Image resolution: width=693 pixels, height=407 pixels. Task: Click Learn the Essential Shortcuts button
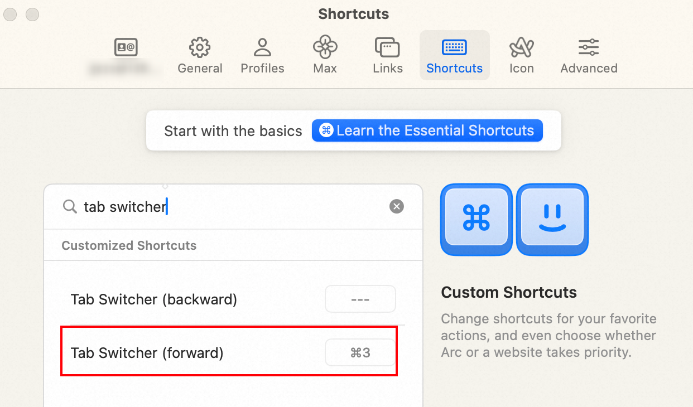tap(427, 130)
